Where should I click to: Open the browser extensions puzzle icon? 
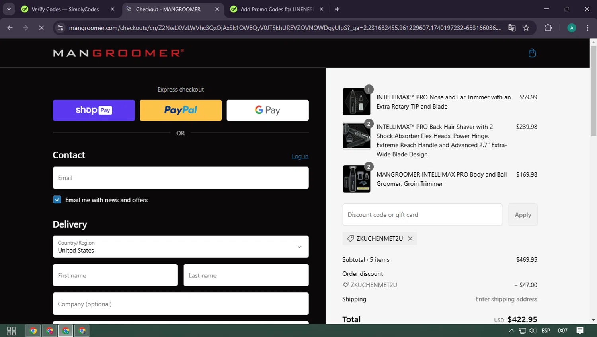[x=548, y=28]
